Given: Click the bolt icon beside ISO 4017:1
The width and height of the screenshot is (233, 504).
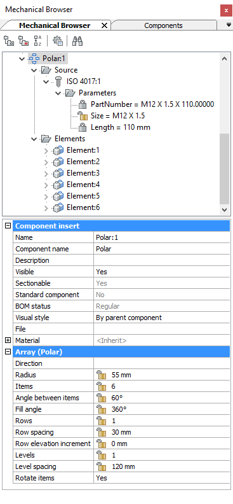Looking at the screenshot, I should tap(58, 81).
